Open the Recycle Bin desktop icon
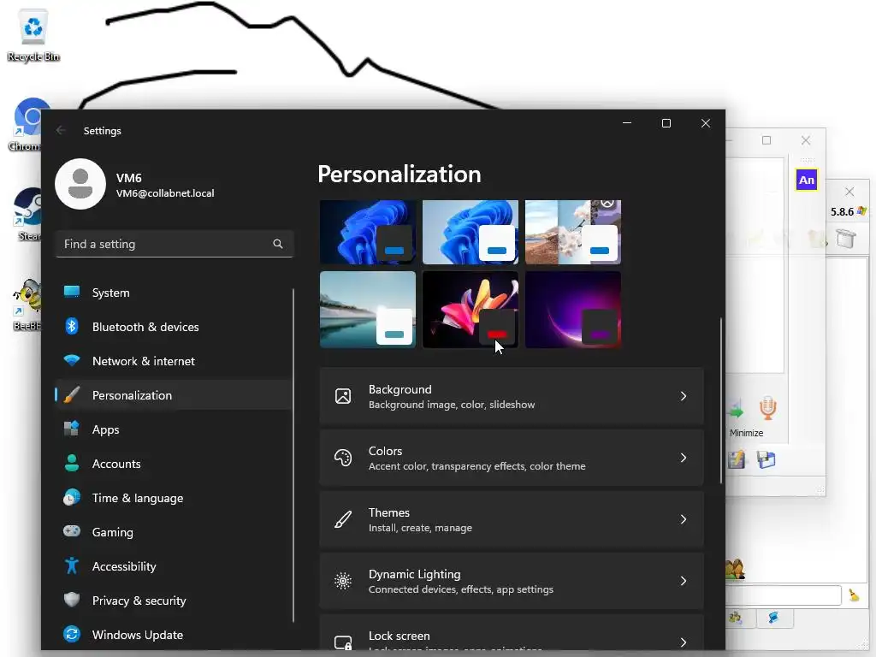 [x=33, y=36]
